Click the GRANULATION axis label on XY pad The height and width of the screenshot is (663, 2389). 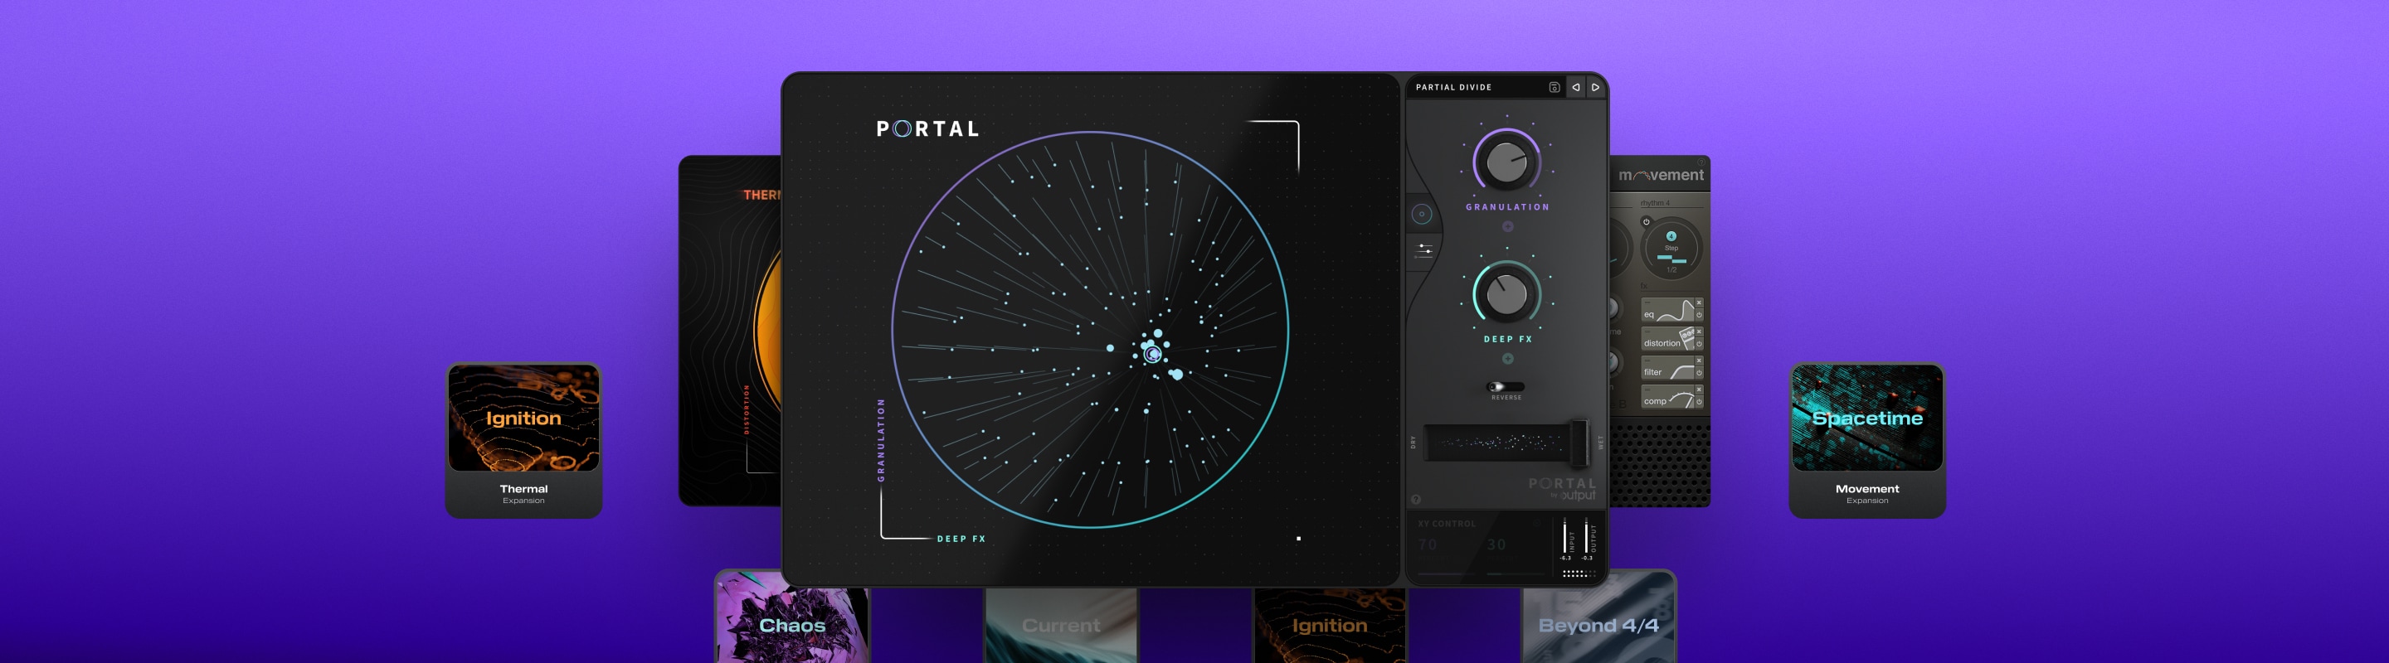(x=881, y=440)
